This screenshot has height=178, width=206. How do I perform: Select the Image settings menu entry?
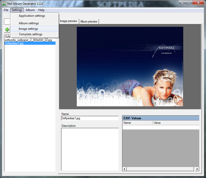click(34, 29)
